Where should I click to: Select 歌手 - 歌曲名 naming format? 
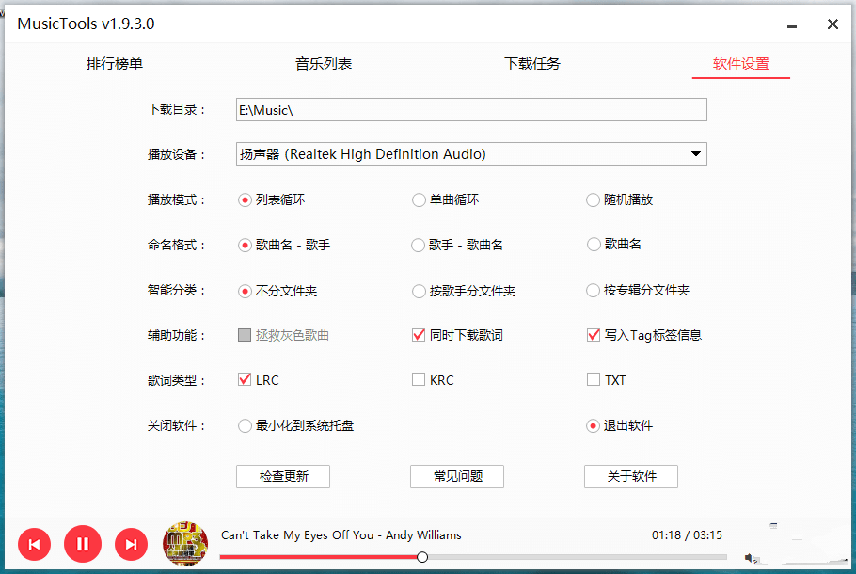pos(419,245)
